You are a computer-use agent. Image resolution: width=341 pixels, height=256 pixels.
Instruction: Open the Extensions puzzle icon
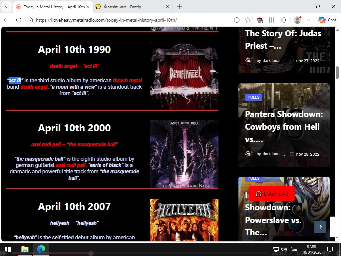[284, 20]
